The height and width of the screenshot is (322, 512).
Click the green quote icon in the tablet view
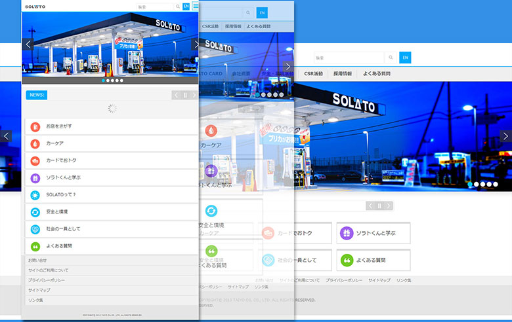tap(211, 251)
